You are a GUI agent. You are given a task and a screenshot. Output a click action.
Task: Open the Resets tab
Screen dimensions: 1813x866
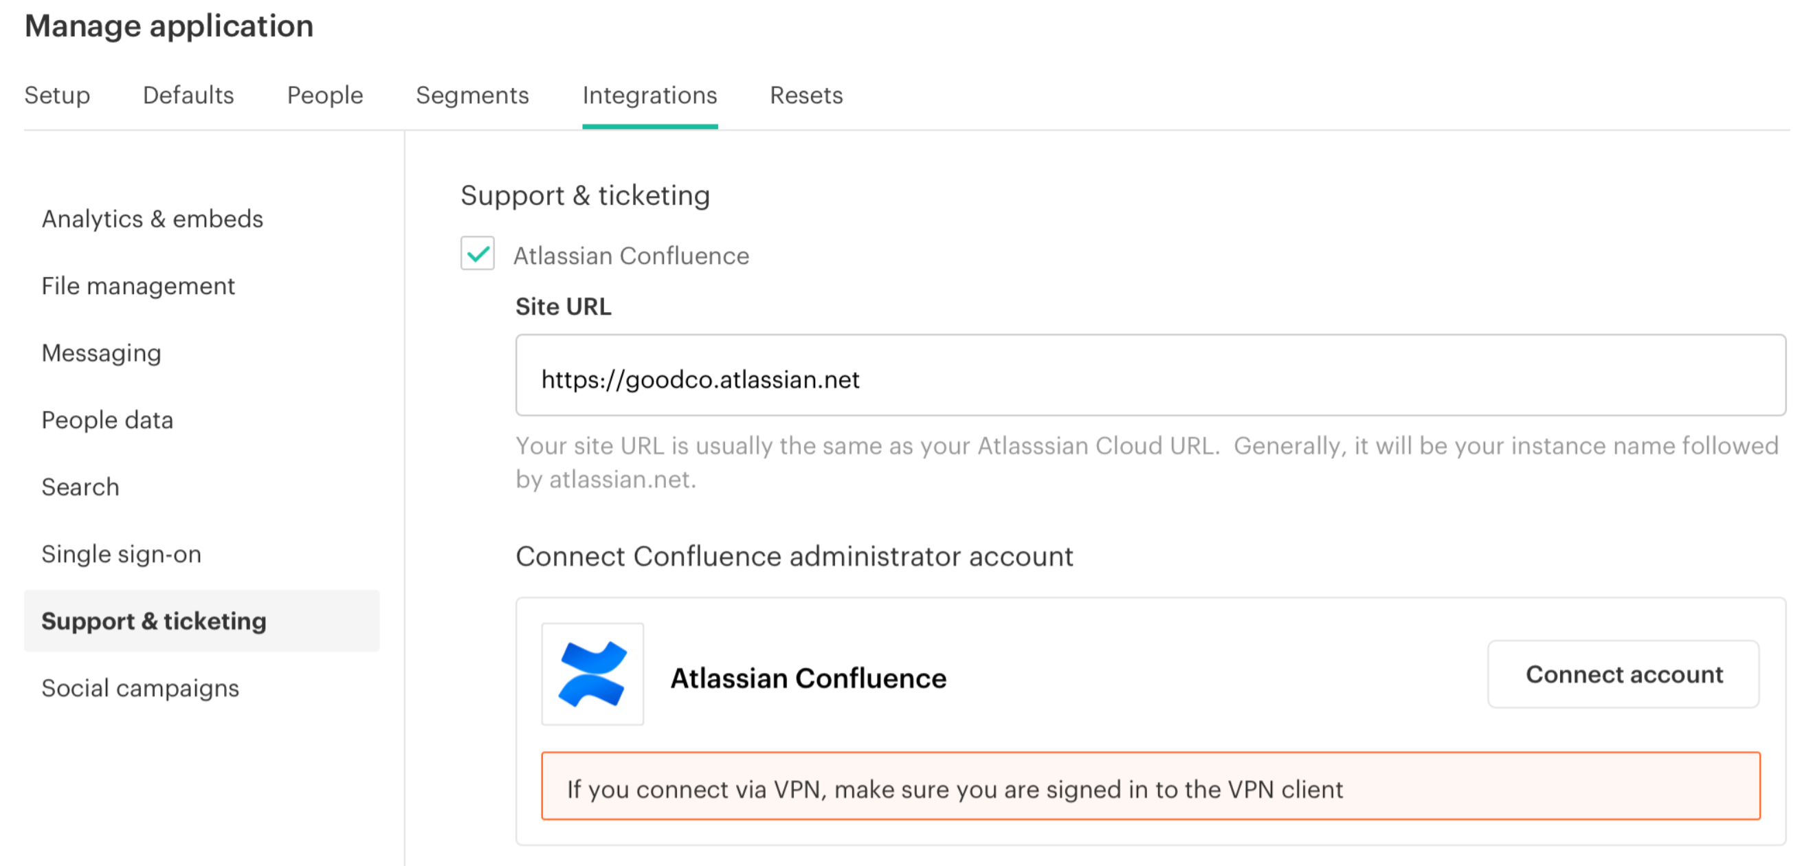click(x=806, y=95)
